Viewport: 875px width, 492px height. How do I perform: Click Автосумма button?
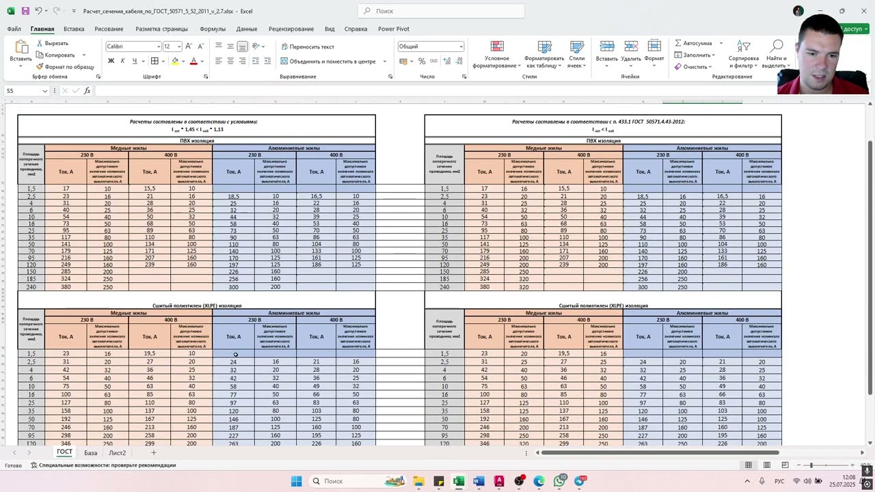[693, 43]
